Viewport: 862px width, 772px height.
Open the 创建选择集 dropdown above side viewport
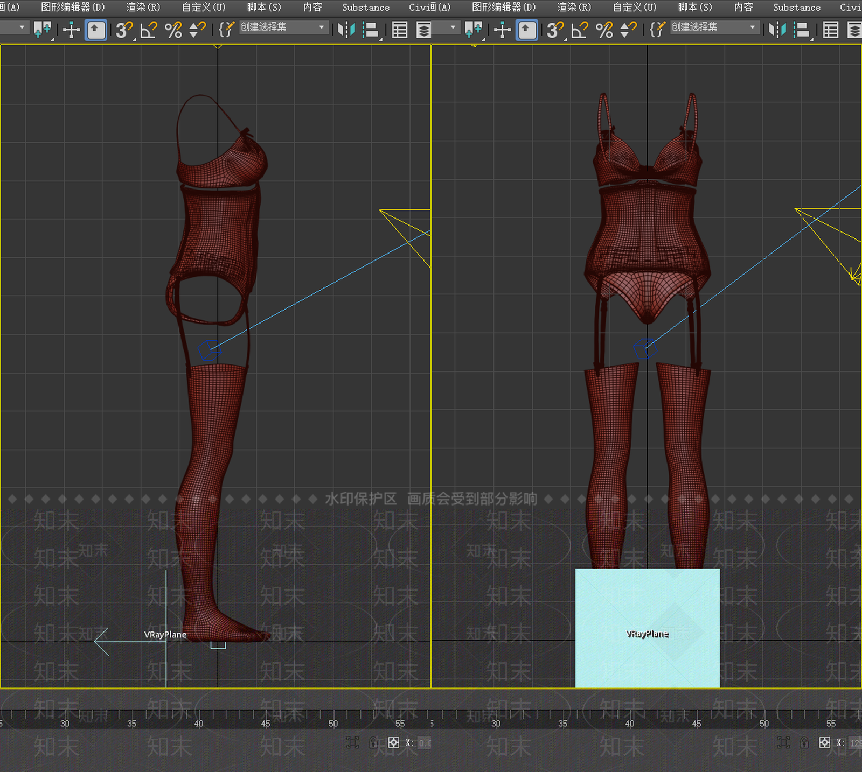tap(283, 27)
